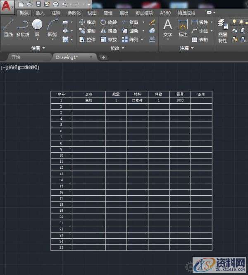Screen dimensions: 248x275
Task: Select the Ellipse draw icon
Action: [x=65, y=31]
